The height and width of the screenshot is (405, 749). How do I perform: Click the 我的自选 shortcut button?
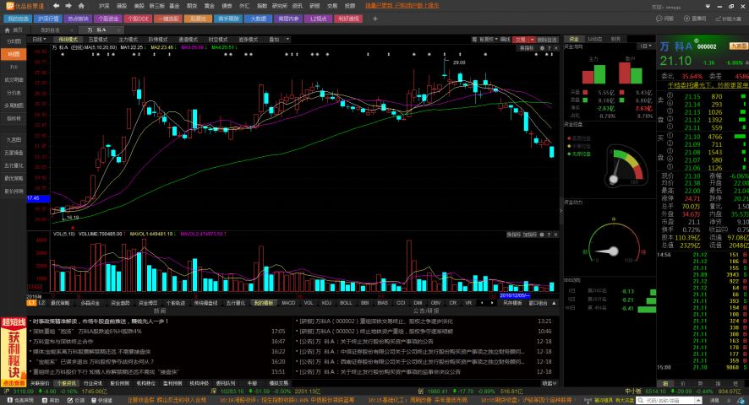[x=18, y=19]
